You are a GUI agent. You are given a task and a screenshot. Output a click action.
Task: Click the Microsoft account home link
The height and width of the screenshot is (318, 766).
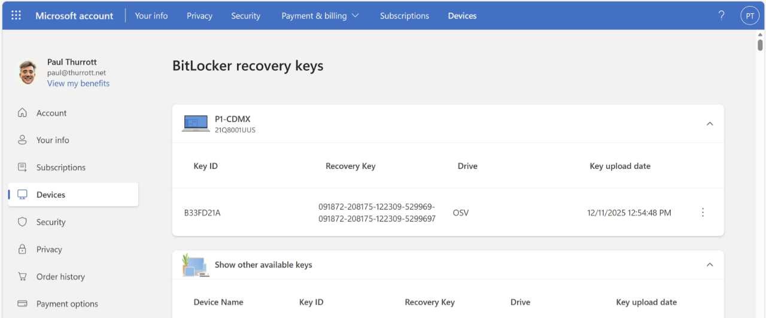(x=74, y=16)
